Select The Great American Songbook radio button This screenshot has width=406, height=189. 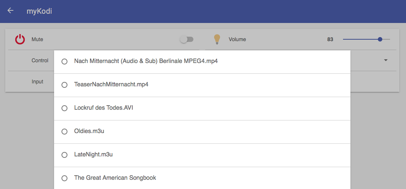(x=64, y=178)
